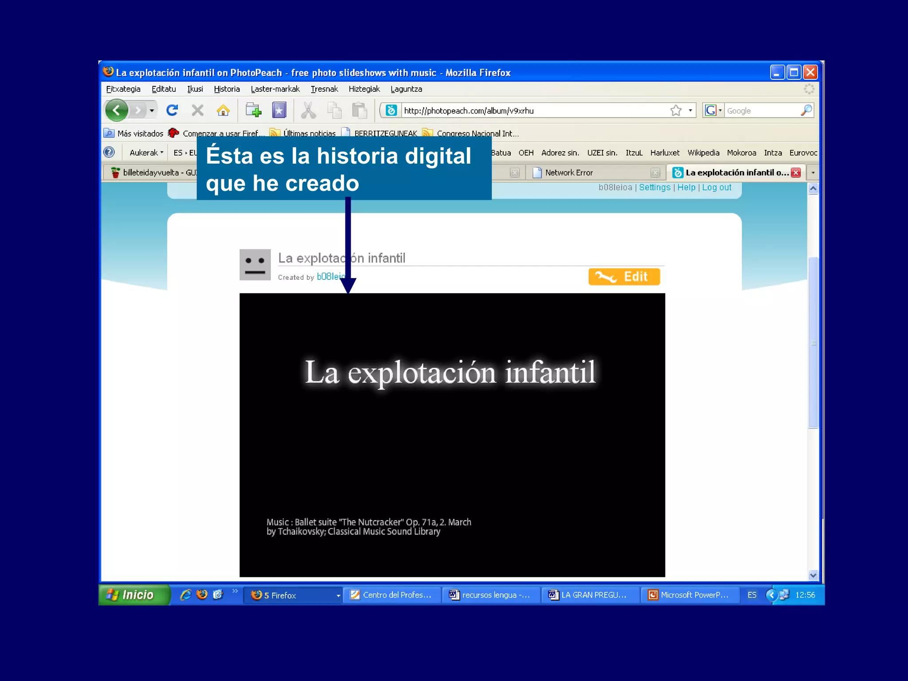Viewport: 908px width, 681px height.
Task: Click the bookmarks star toolbar icon
Action: [279, 110]
